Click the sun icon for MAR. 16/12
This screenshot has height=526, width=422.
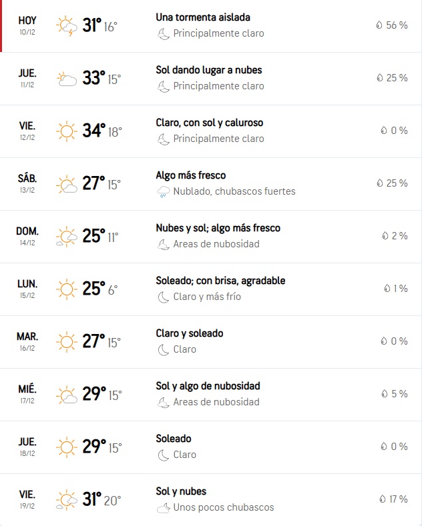tap(67, 342)
